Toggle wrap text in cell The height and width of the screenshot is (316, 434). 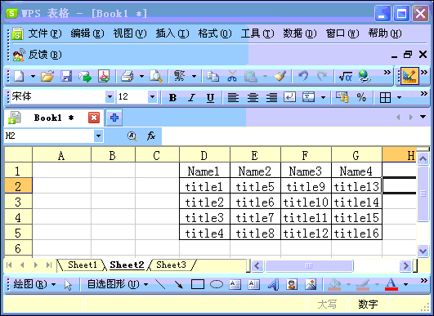pyautogui.click(x=290, y=97)
